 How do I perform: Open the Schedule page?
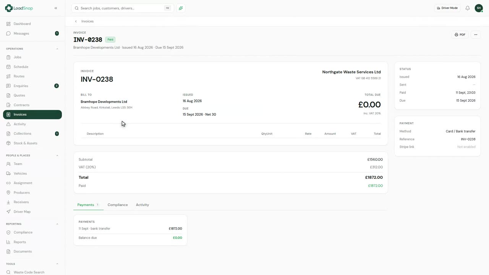tap(32, 67)
